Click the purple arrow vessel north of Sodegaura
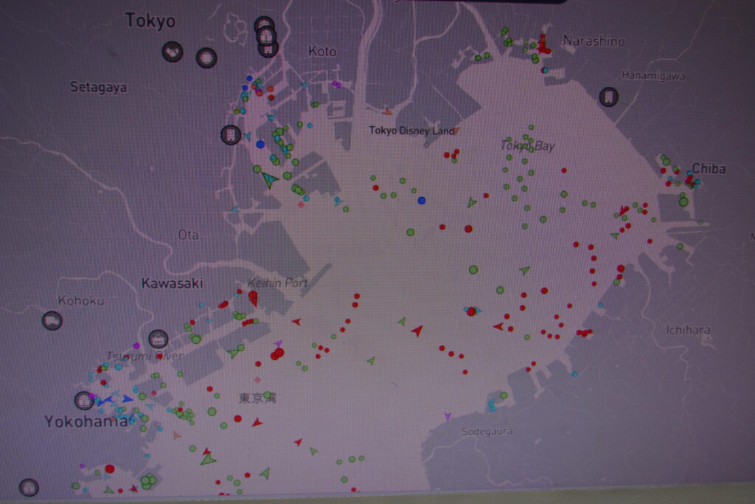The width and height of the screenshot is (755, 504). click(x=447, y=417)
